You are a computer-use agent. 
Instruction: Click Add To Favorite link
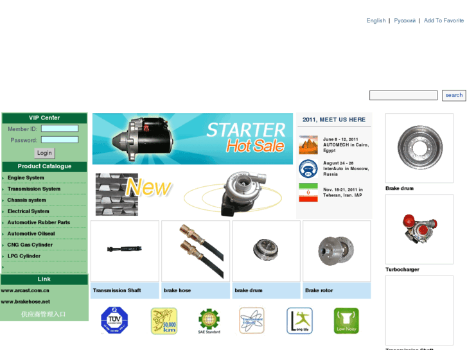pos(444,21)
